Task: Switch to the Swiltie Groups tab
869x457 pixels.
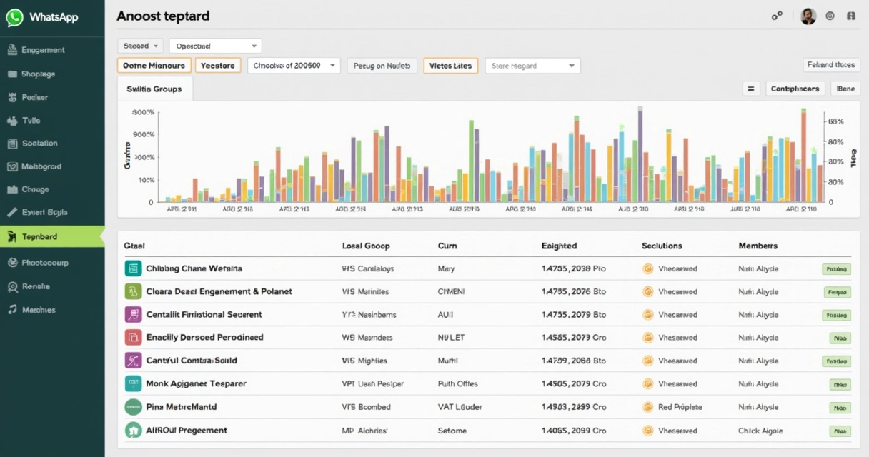Action: point(154,89)
